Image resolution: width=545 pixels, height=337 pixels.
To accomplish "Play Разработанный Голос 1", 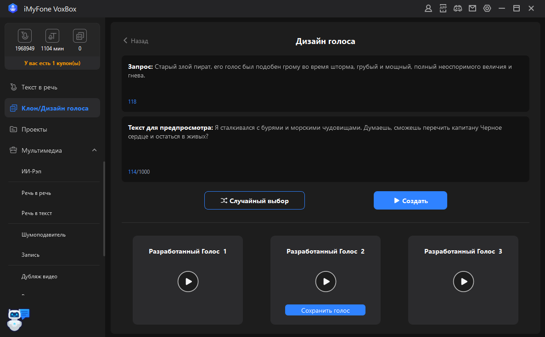I will pyautogui.click(x=188, y=282).
